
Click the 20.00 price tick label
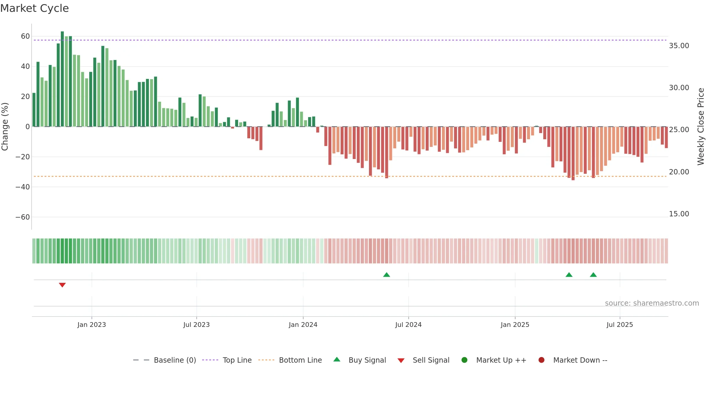tap(679, 172)
